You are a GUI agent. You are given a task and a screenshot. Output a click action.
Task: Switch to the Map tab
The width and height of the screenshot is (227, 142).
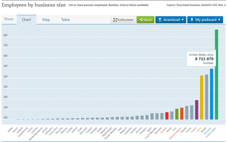coord(46,20)
